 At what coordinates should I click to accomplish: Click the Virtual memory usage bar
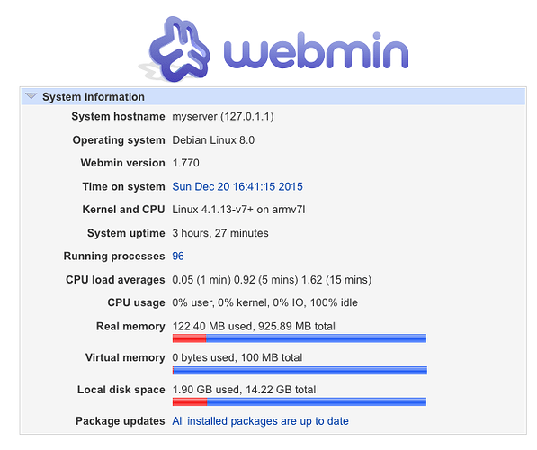coord(300,370)
